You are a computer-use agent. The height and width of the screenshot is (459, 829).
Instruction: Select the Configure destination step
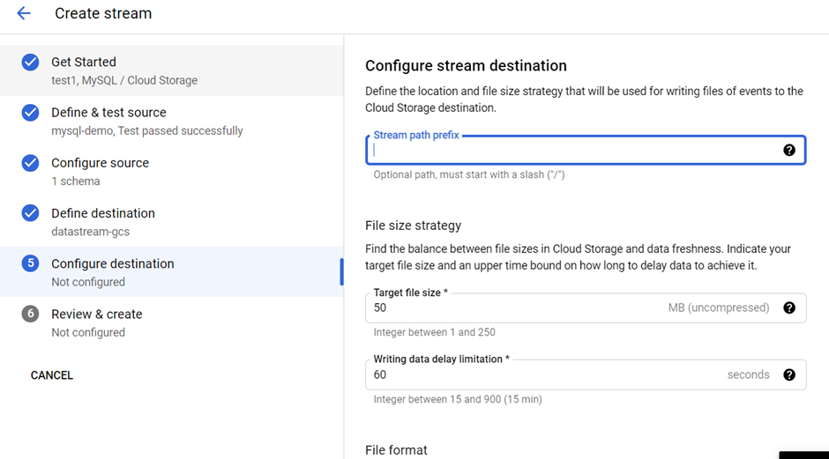click(113, 263)
